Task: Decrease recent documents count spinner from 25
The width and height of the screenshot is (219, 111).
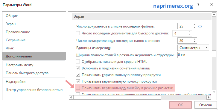Action: (195, 28)
